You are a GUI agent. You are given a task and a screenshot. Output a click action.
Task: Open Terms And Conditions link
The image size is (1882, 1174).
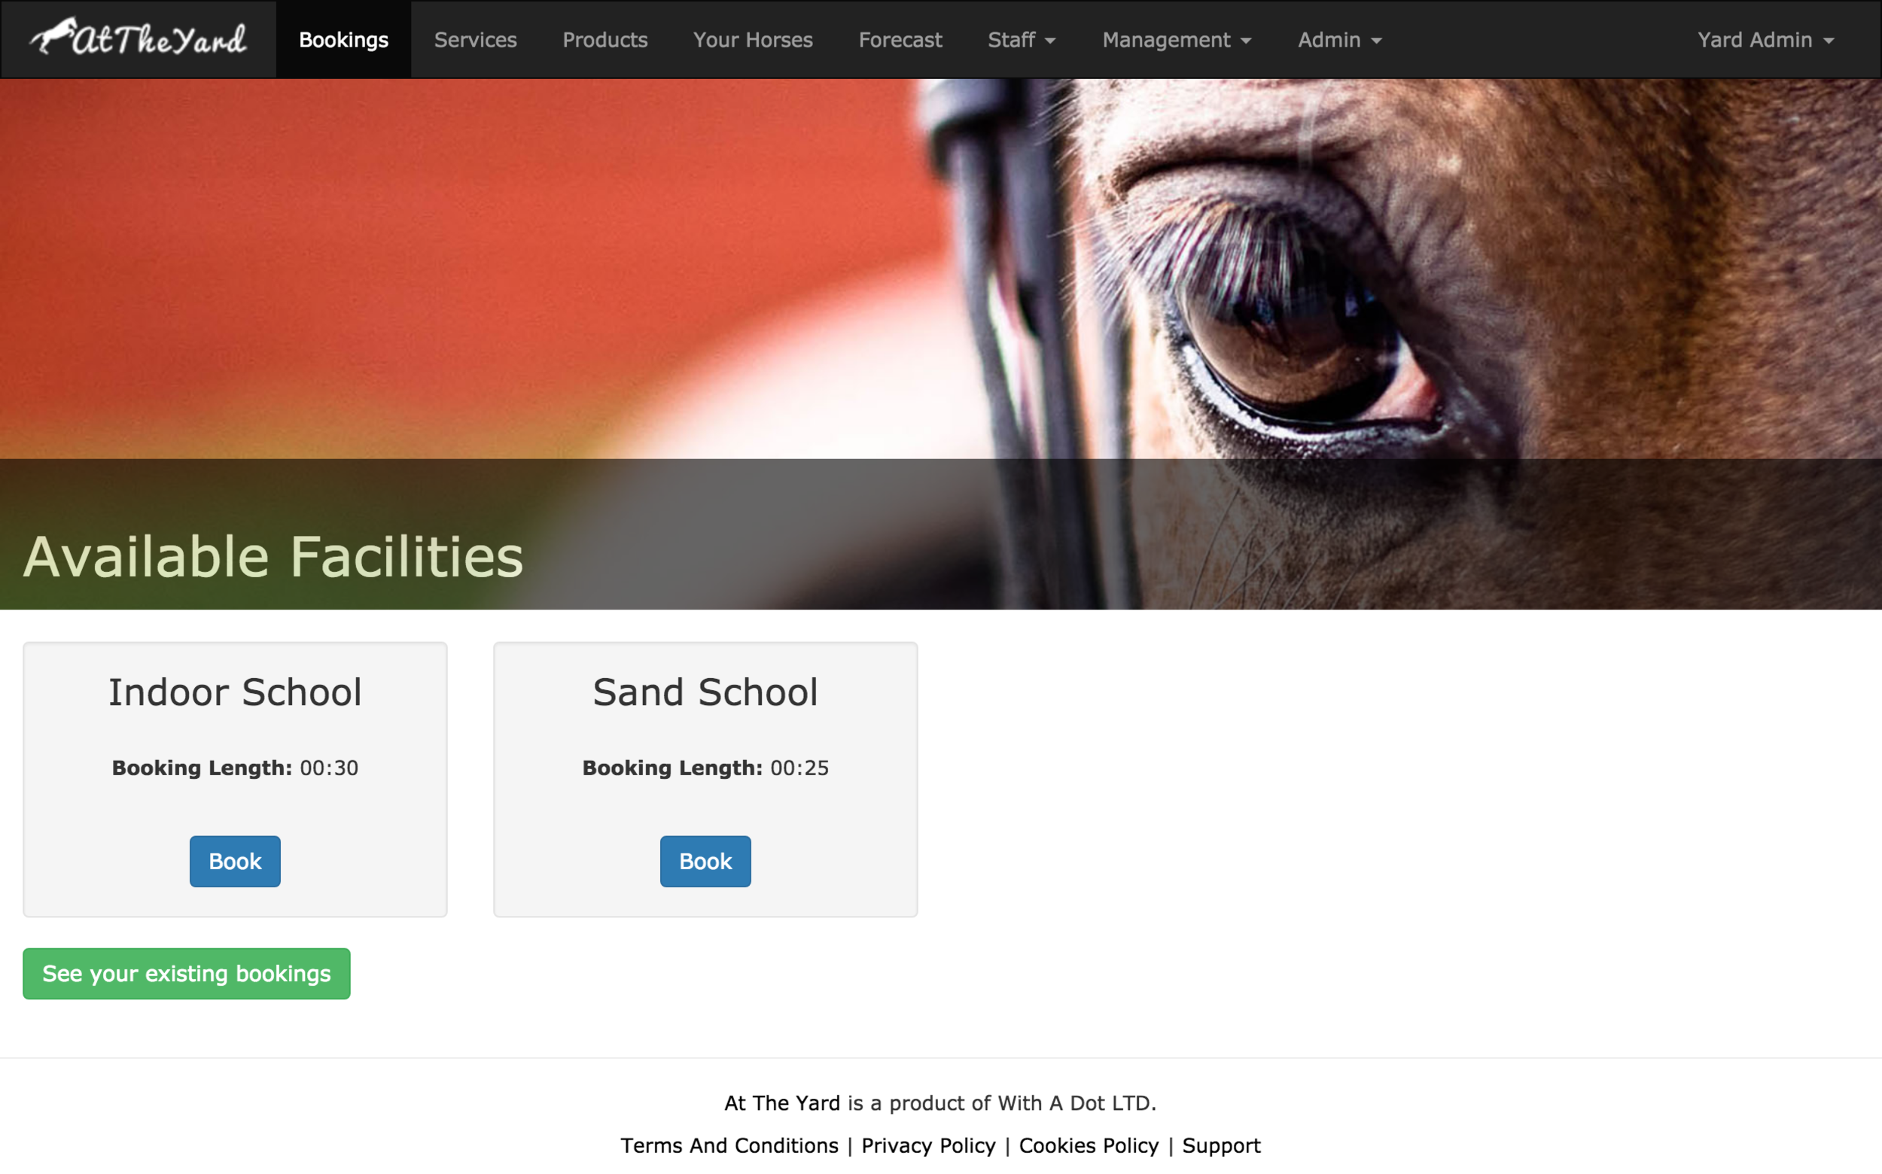(x=729, y=1145)
